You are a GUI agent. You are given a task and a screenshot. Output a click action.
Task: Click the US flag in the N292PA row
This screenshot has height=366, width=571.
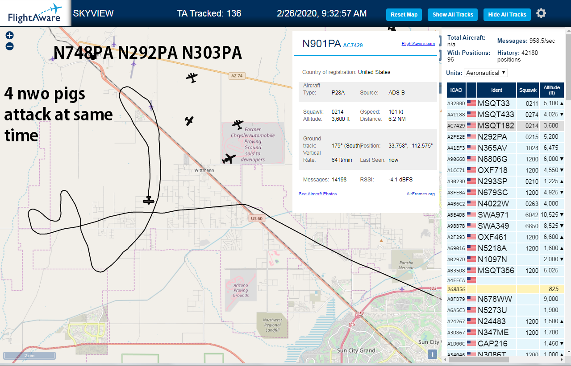[471, 137]
